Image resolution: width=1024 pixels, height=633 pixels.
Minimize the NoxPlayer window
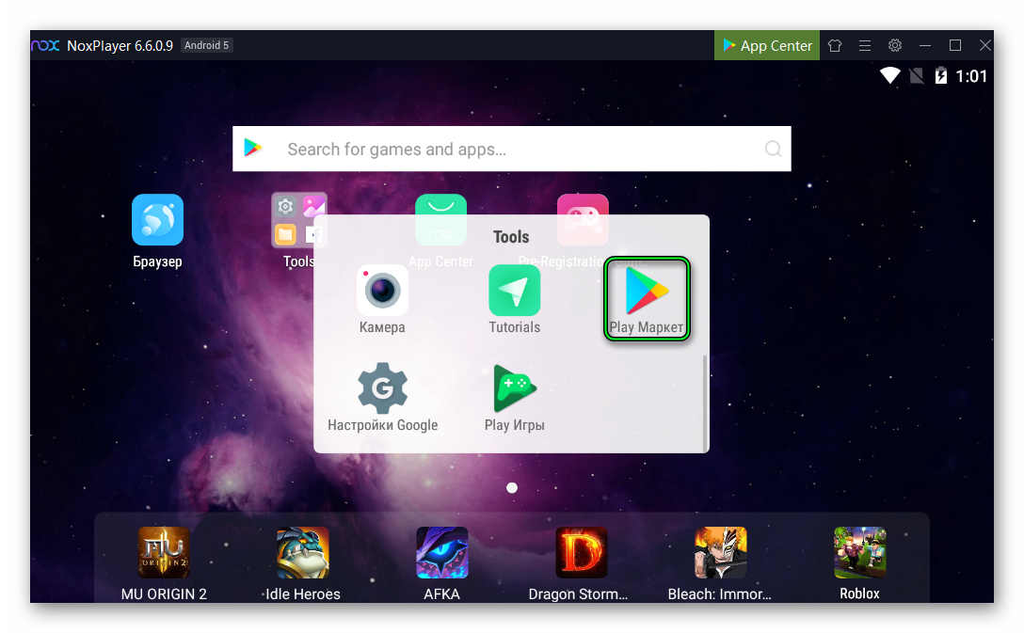tap(925, 46)
